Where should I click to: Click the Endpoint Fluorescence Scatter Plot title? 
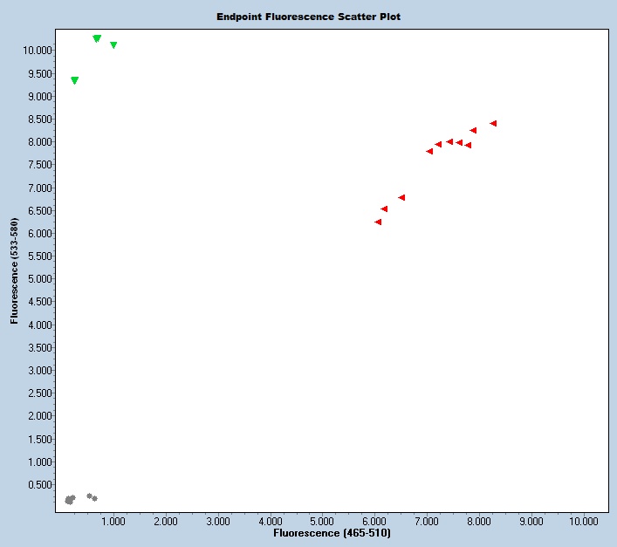coord(308,17)
